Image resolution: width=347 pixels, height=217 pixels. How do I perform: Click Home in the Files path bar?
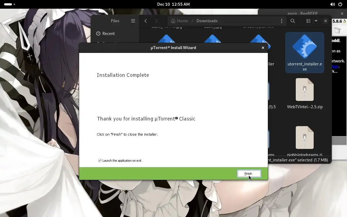[x=179, y=21]
